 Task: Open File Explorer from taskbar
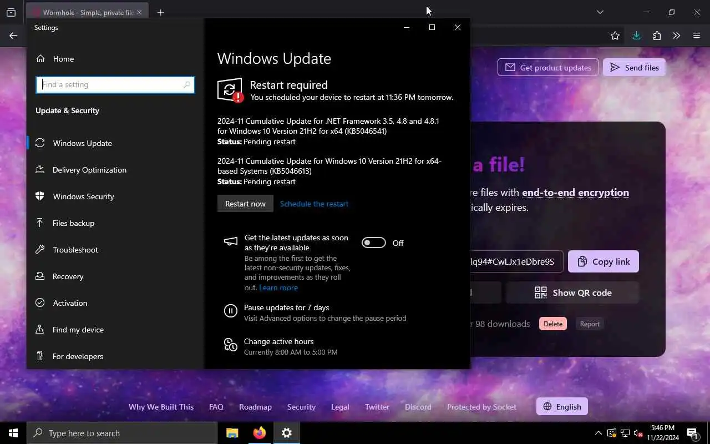click(232, 433)
